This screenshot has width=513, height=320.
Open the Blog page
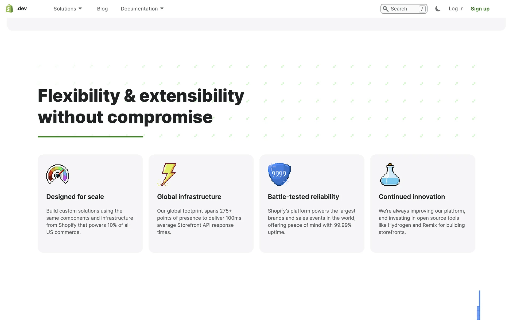click(102, 9)
